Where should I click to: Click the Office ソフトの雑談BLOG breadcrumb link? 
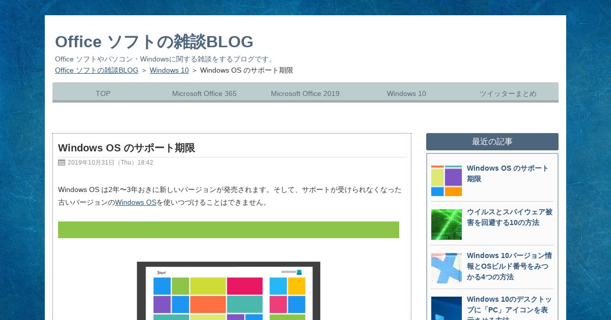point(97,70)
